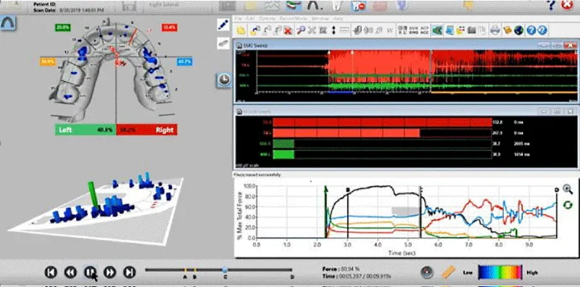
Task: Open the Options menu
Action: (x=264, y=17)
